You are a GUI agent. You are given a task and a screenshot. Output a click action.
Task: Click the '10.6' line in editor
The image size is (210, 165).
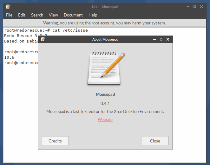[9, 57]
